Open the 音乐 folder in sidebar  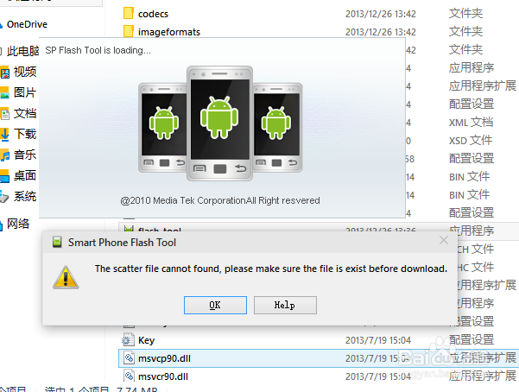pyautogui.click(x=25, y=155)
